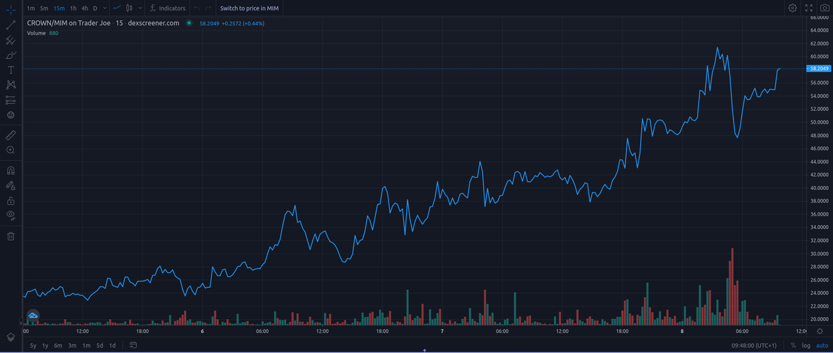The height and width of the screenshot is (353, 833).
Task: Select the candlestick chart style
Action: (x=129, y=8)
